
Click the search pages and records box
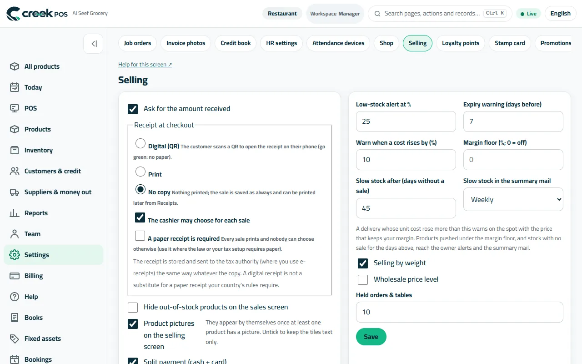[x=440, y=14]
